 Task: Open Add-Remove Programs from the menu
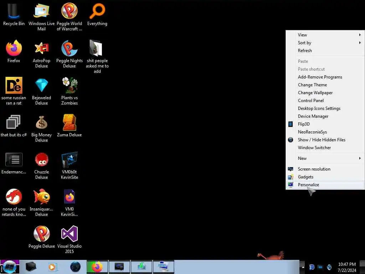pyautogui.click(x=329, y=77)
